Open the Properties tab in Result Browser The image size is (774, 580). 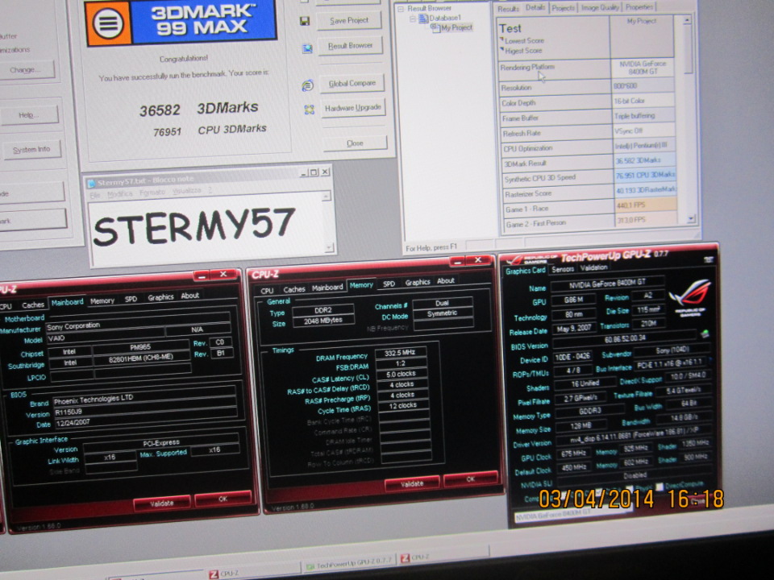click(639, 7)
